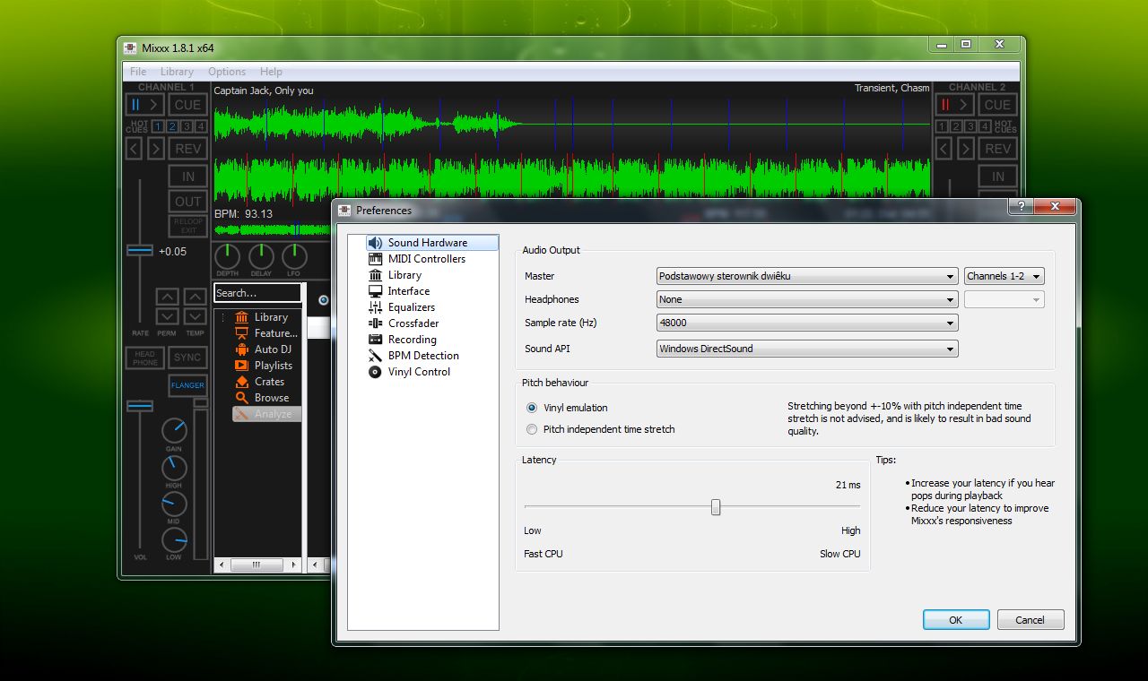Click Channel 1 rewind arrow button

[135, 149]
